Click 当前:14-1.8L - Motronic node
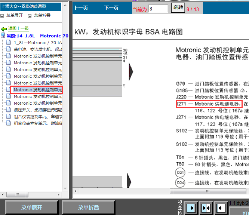 (37, 36)
